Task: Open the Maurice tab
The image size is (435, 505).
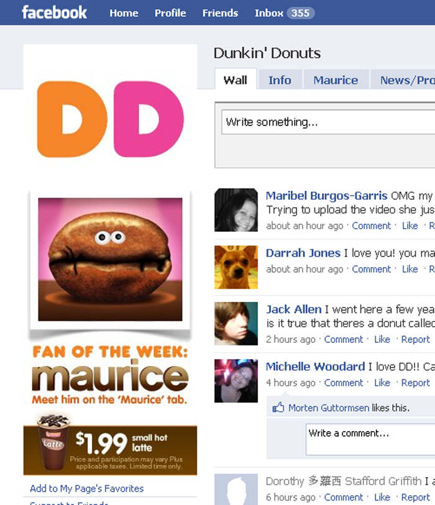Action: pos(336,80)
